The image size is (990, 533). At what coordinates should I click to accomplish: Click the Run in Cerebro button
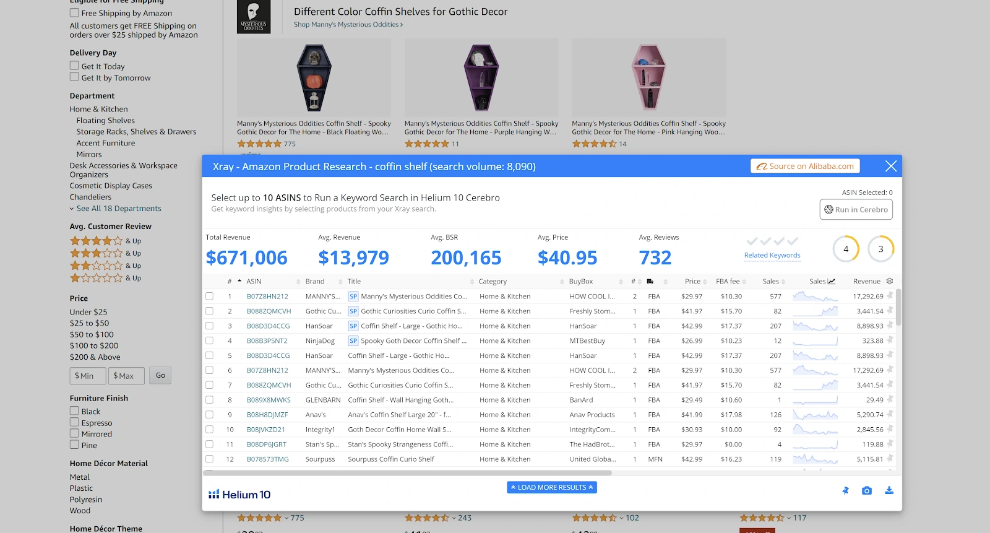tap(856, 209)
